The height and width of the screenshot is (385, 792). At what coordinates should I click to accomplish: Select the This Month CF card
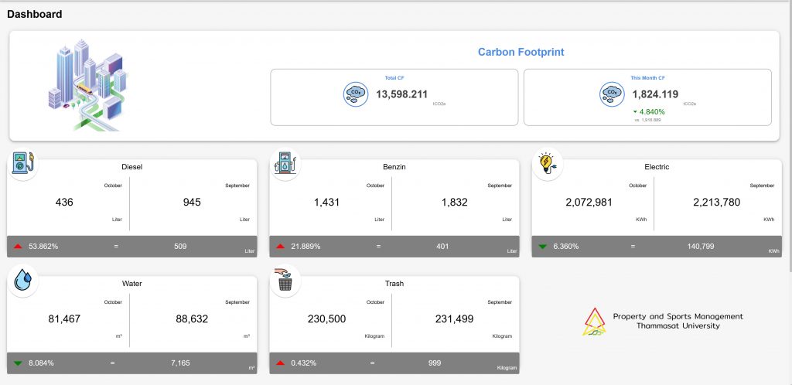point(647,97)
